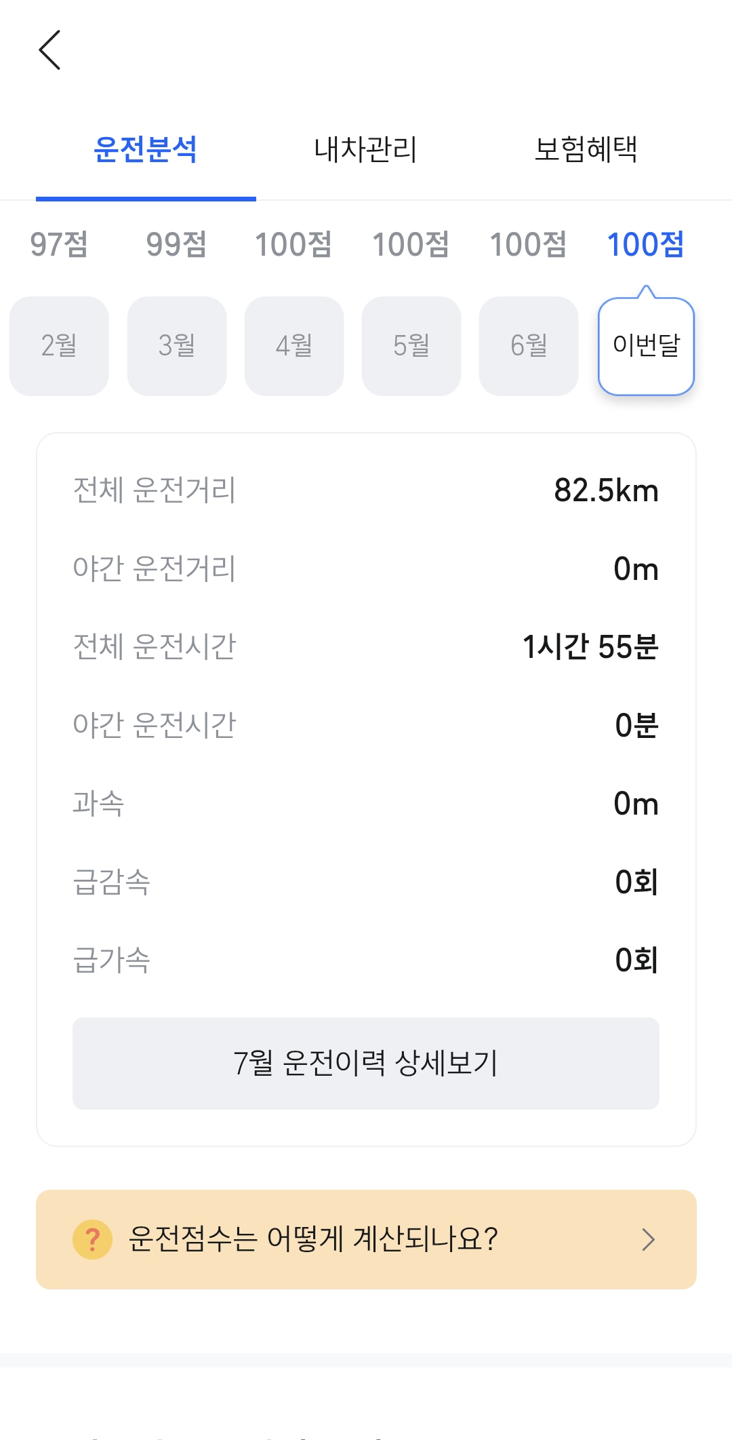
Task: Select the 6월 month chip
Action: coord(529,346)
